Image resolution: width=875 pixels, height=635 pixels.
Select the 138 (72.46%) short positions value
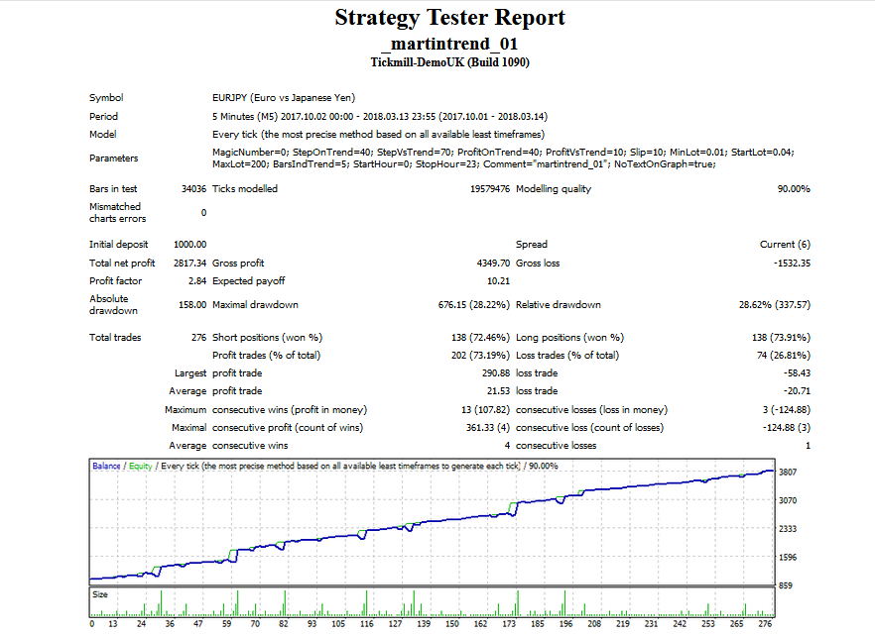click(x=480, y=337)
